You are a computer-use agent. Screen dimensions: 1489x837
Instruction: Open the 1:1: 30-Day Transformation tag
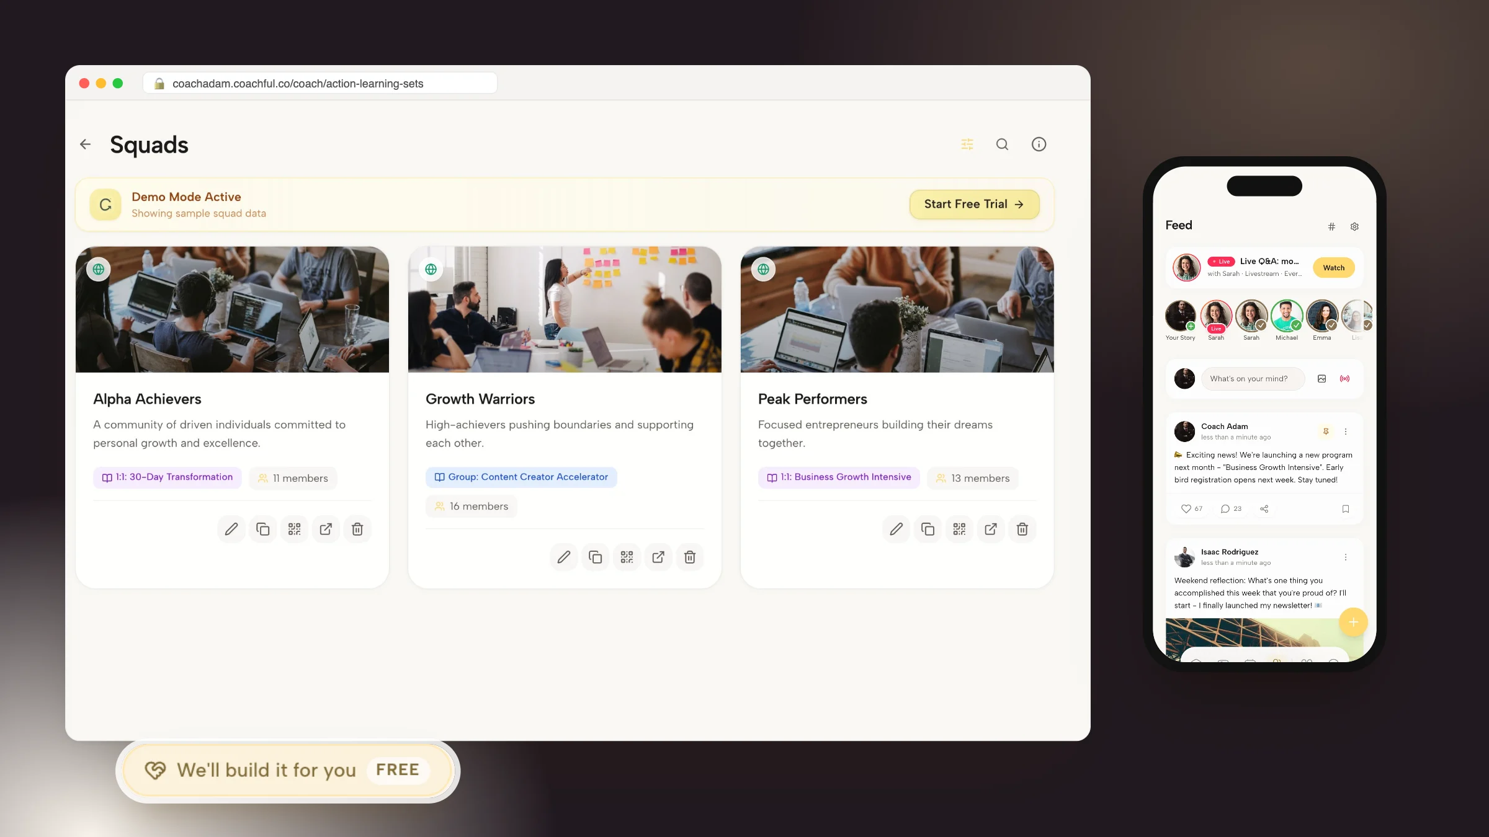pos(168,477)
